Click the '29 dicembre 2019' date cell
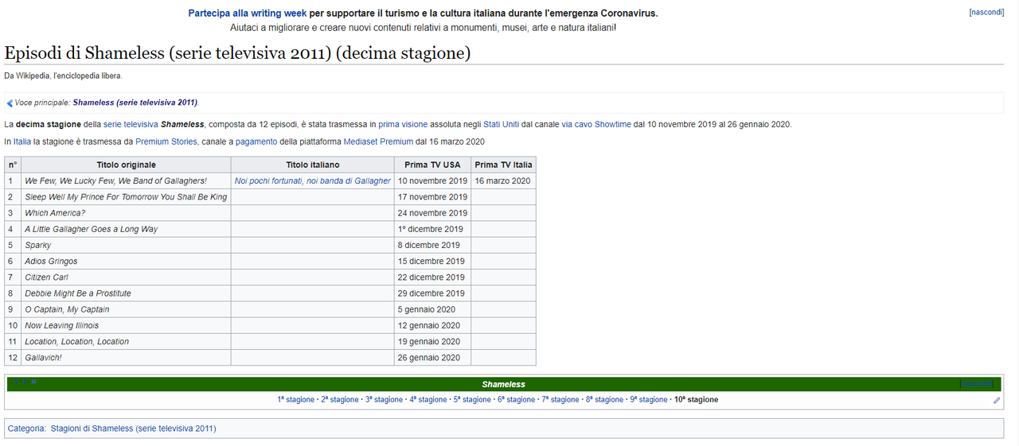The height and width of the screenshot is (446, 1019). (433, 293)
